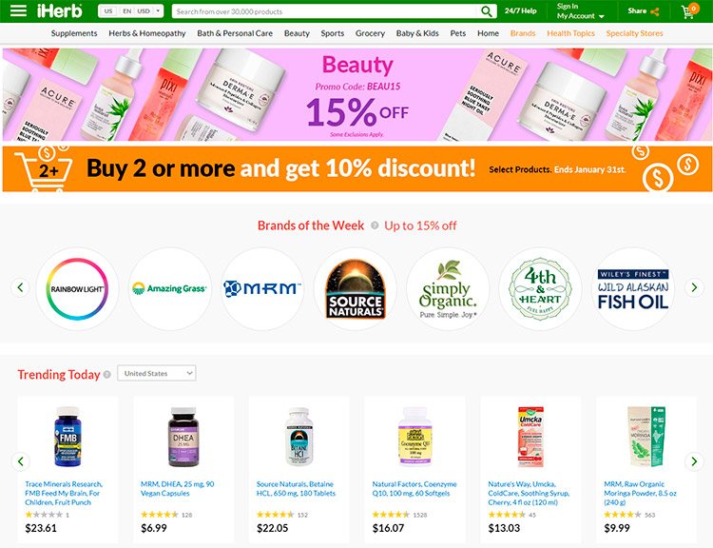713x548 pixels.
Task: Show next brands with right arrow
Action: (x=694, y=287)
